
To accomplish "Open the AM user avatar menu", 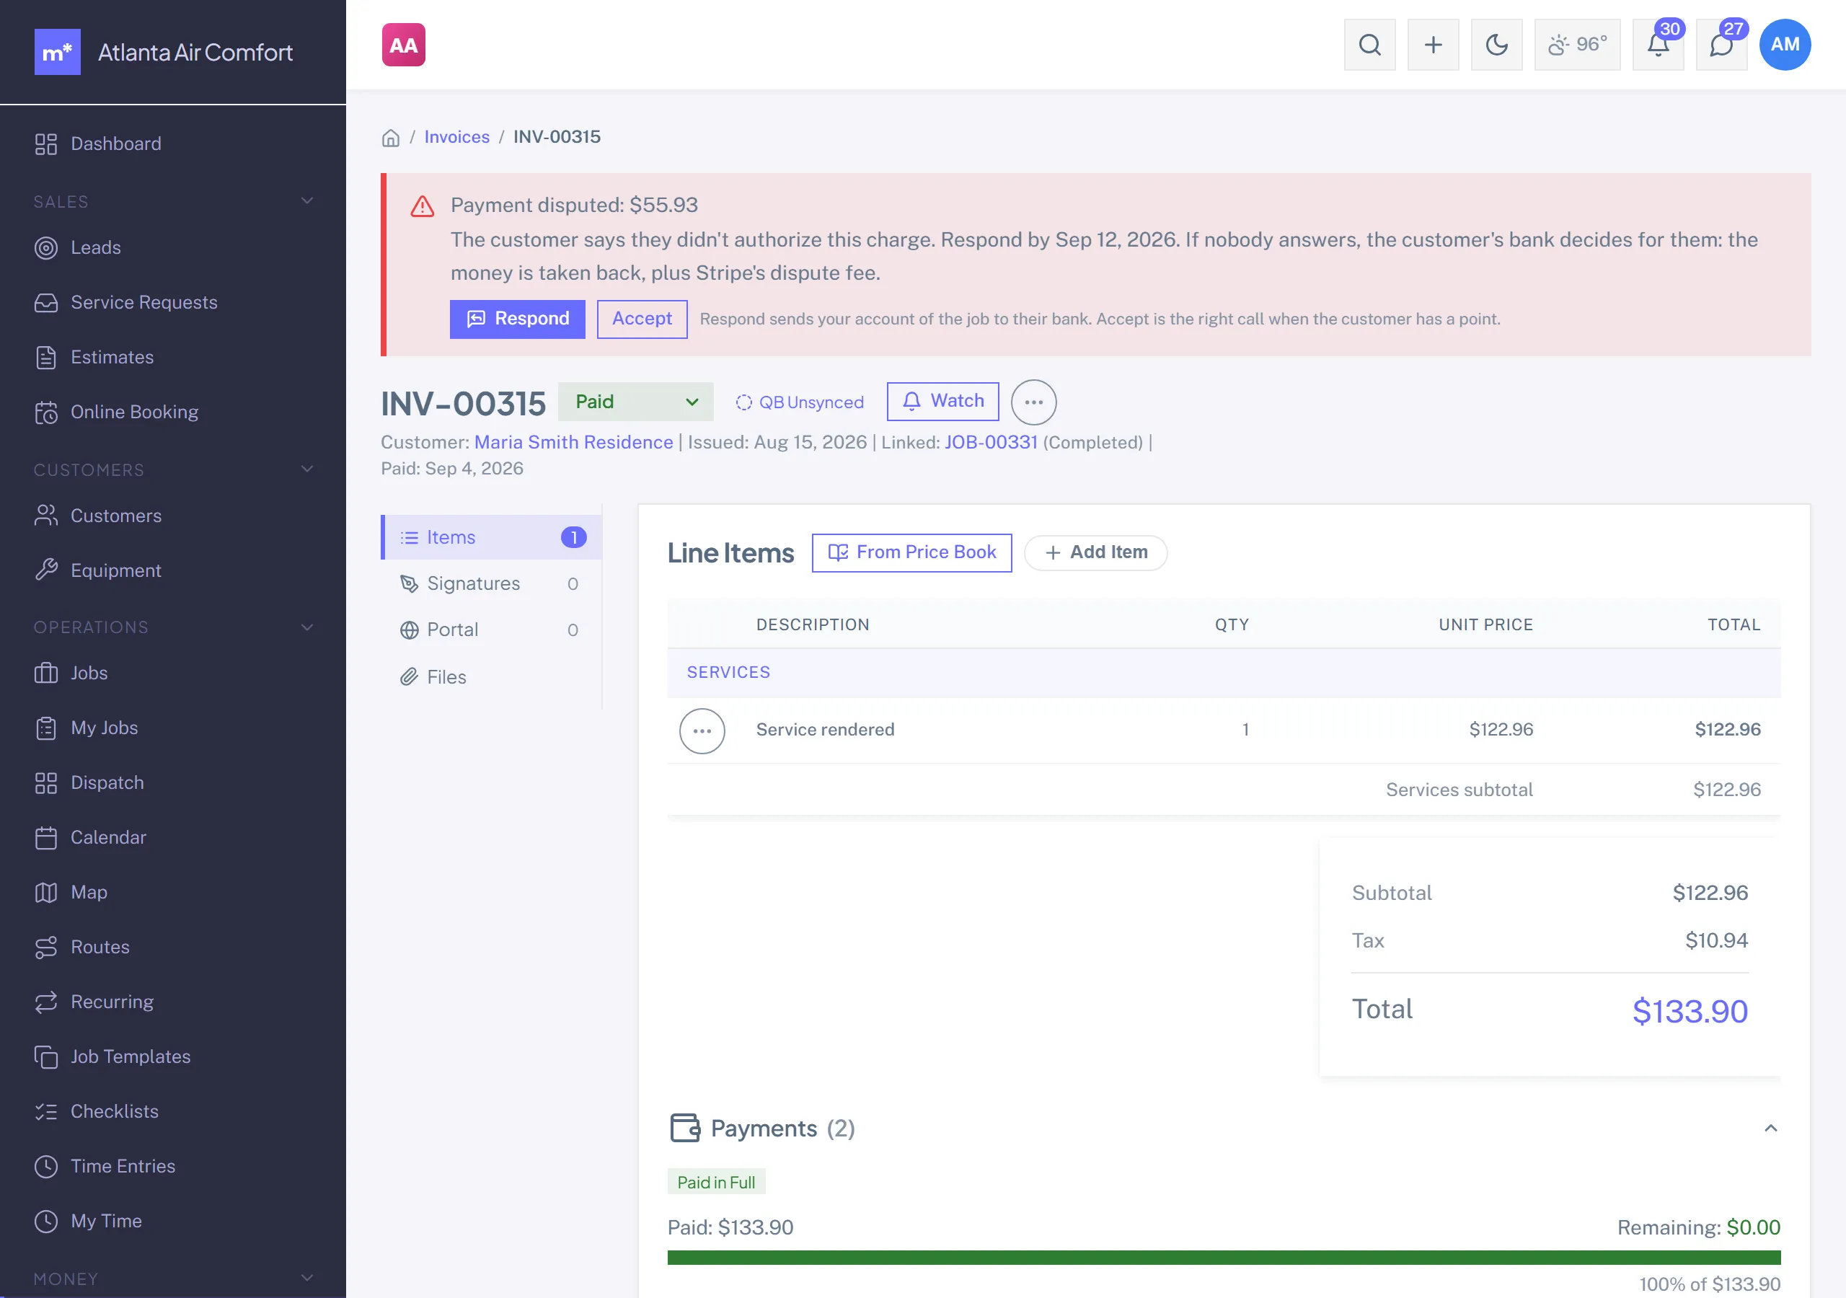I will [x=1785, y=45].
